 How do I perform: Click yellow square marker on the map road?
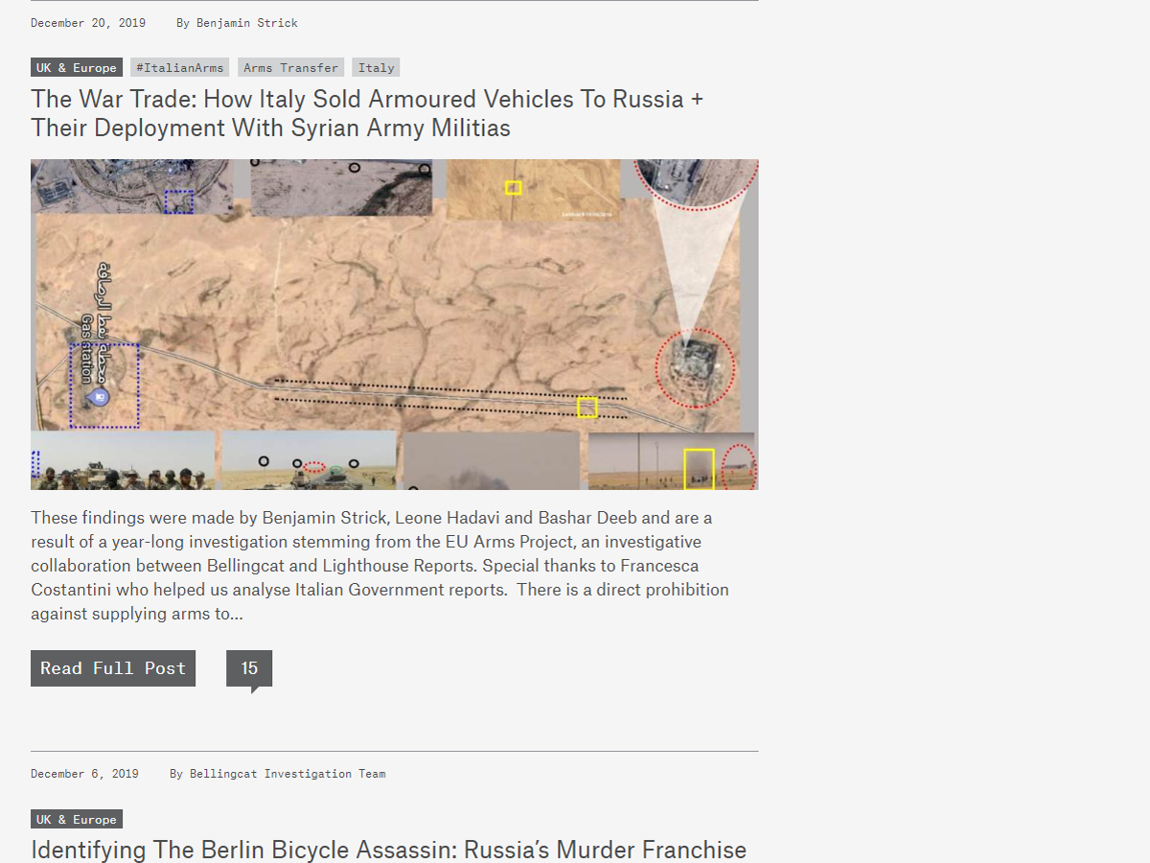587,408
